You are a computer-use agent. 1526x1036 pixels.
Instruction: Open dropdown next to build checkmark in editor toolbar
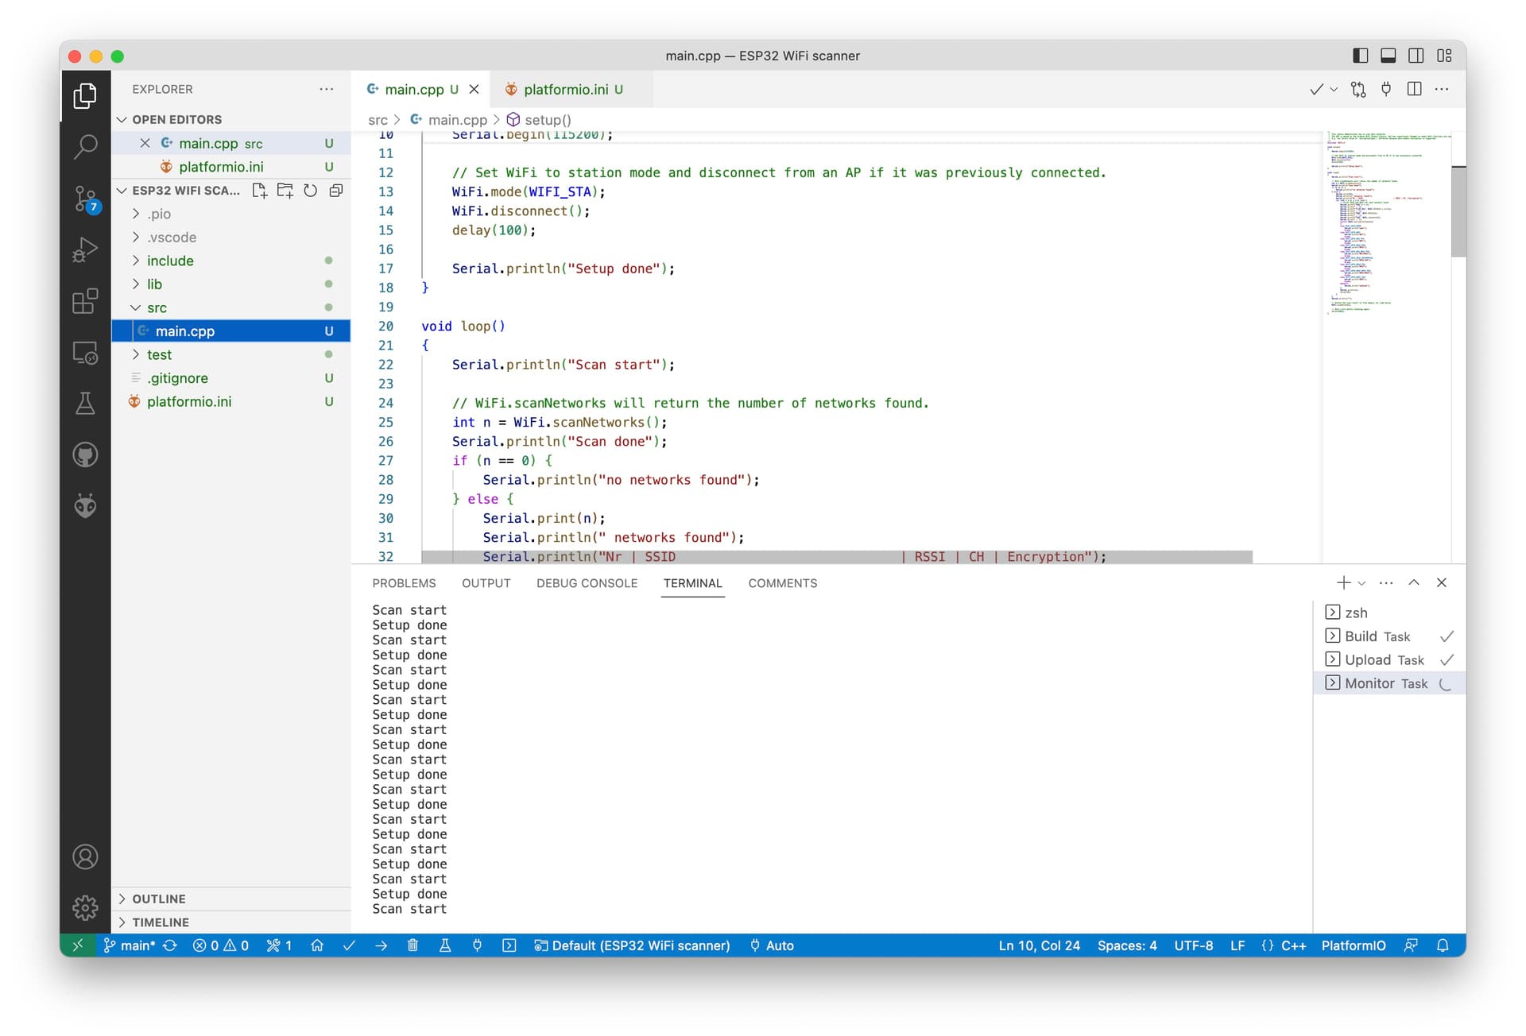(1334, 90)
